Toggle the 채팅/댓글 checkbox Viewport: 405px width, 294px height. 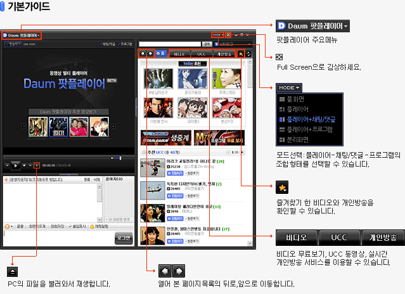tap(107, 44)
